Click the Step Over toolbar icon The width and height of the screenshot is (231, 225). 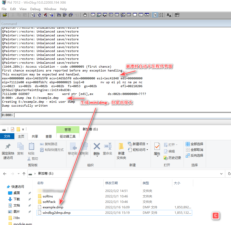[x=65, y=15]
